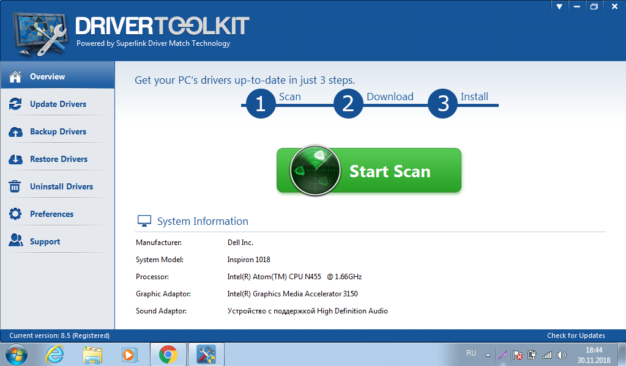Launch Internet Explorer from the taskbar

pos(54,354)
